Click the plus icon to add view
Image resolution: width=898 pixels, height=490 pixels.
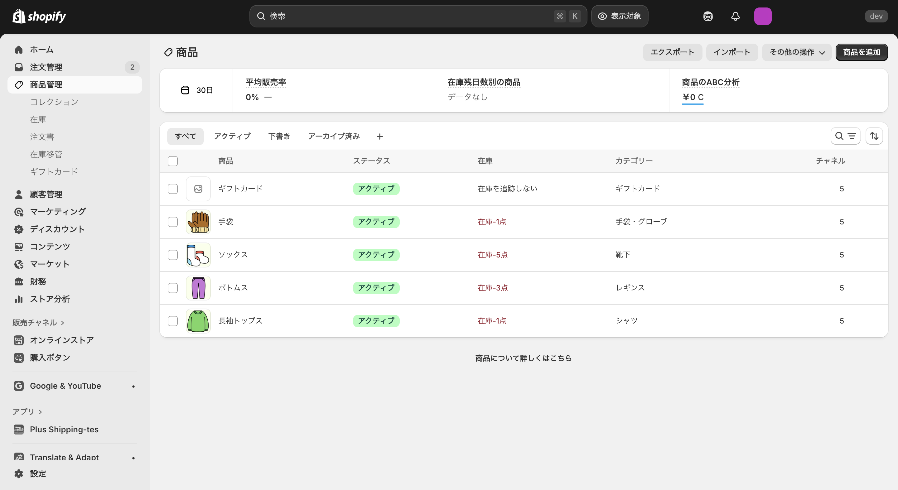pos(380,137)
